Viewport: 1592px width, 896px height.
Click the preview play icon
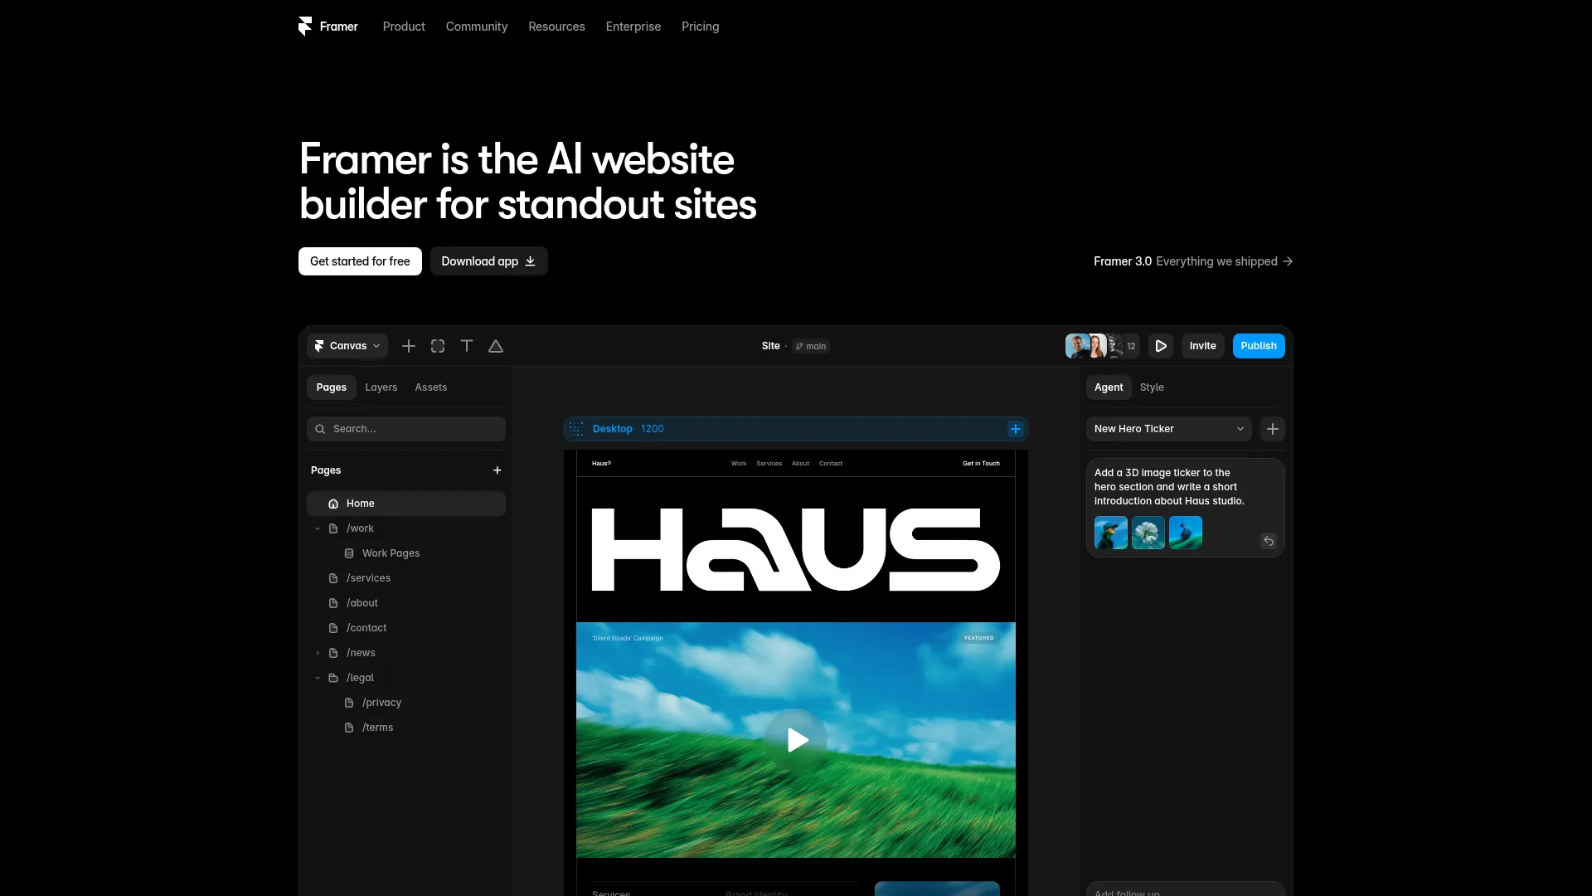[x=1161, y=346]
